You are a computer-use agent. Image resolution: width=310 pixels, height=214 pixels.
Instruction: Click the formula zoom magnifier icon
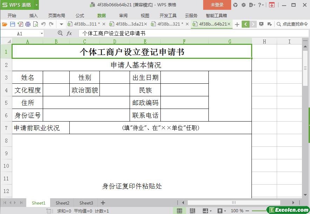(x=60, y=33)
